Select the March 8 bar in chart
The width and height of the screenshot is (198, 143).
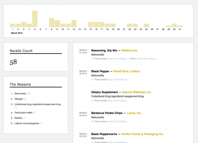coord(52,23)
